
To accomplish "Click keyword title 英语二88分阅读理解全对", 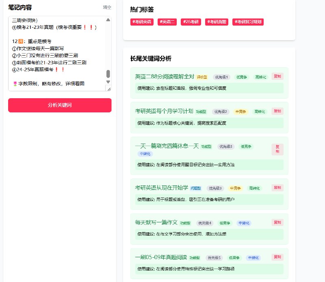I will (x=165, y=77).
